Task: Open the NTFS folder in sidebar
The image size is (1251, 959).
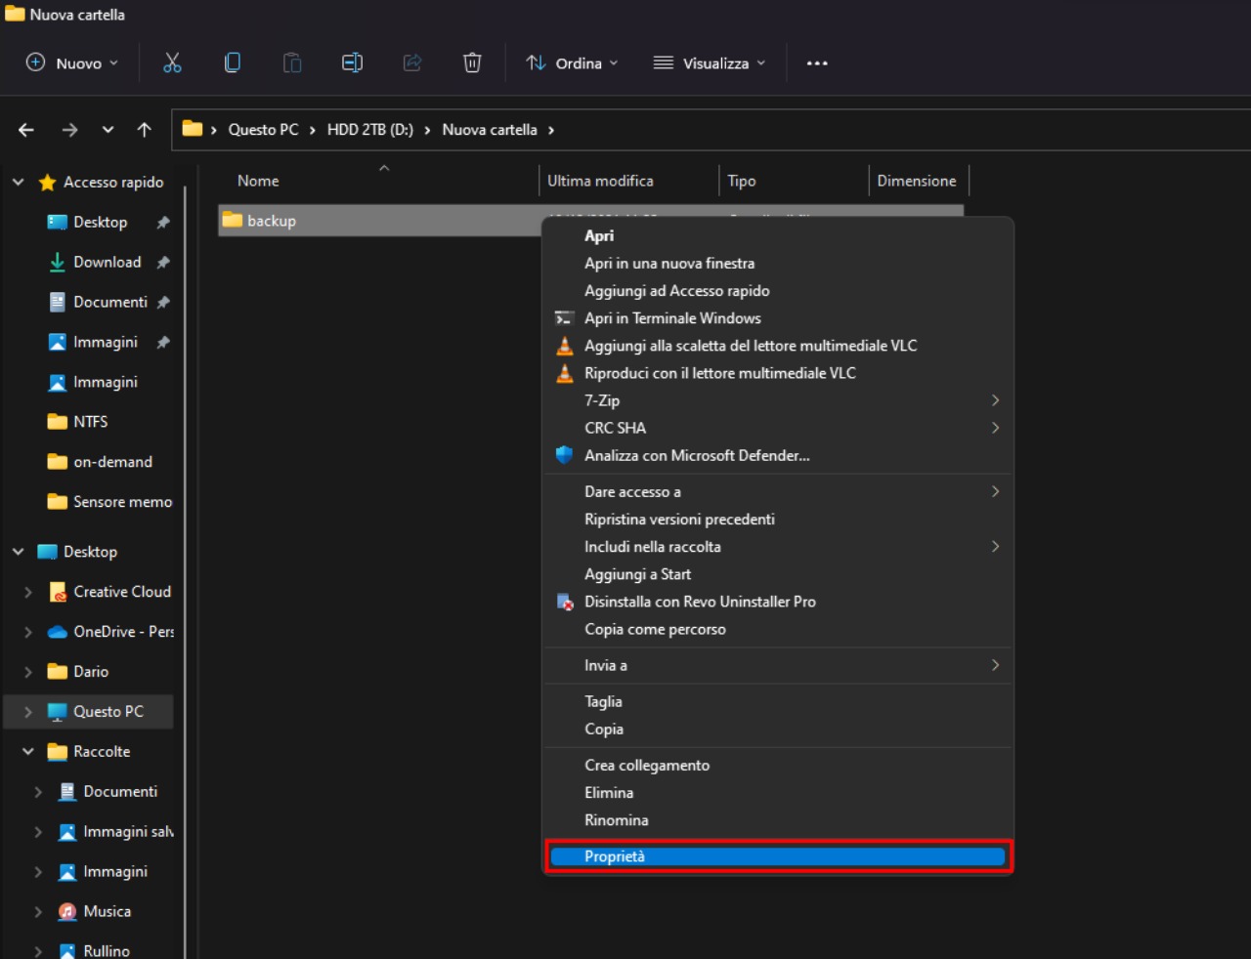Action: click(x=90, y=422)
